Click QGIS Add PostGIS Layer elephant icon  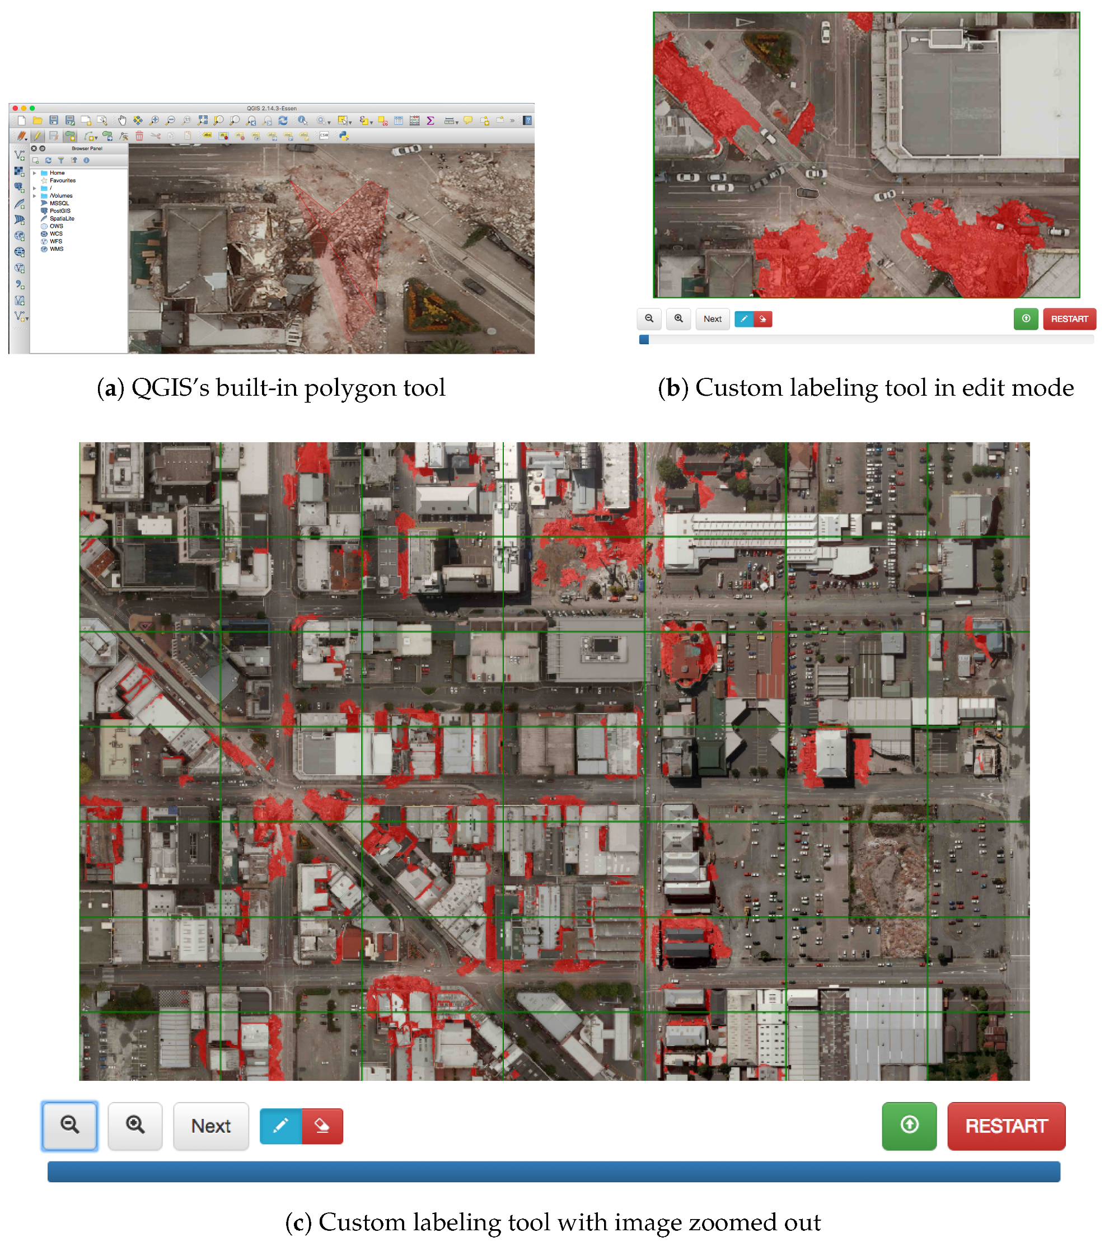(20, 188)
